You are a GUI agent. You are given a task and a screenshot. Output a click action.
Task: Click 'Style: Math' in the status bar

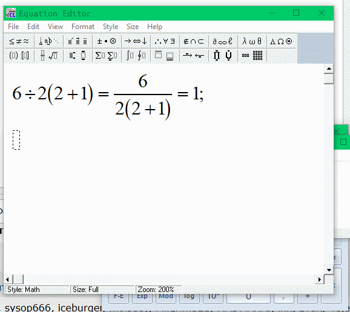(24, 290)
